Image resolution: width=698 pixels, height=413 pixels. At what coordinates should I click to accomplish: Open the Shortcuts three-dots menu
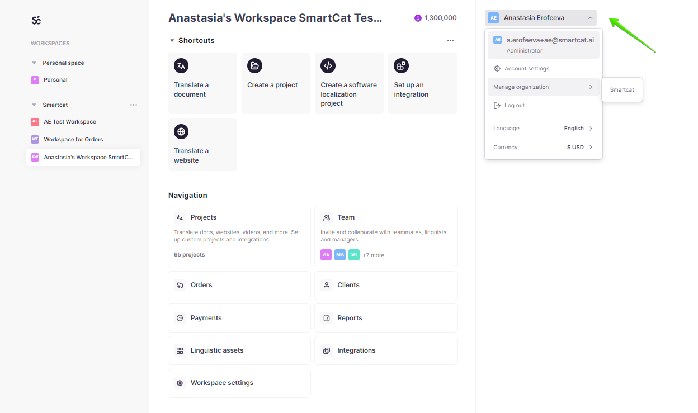(x=450, y=41)
